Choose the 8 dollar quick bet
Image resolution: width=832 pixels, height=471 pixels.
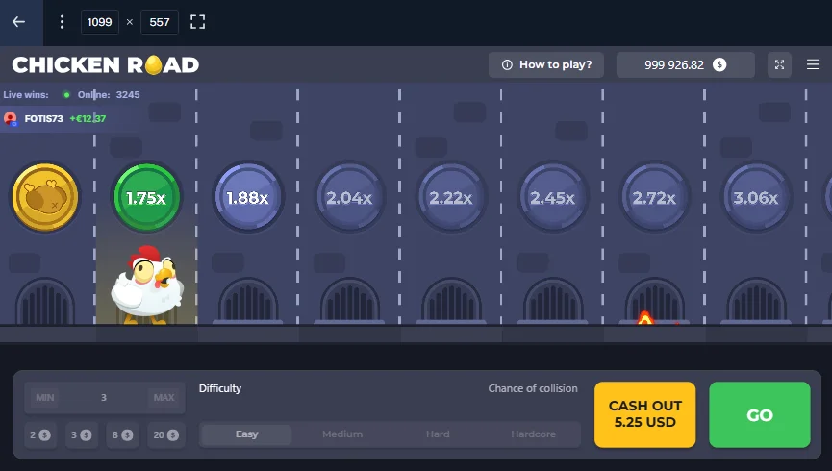[x=122, y=434]
